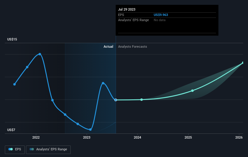The image size is (248, 157).
Task: Click the 2023 axis label
Action: (x=87, y=137)
